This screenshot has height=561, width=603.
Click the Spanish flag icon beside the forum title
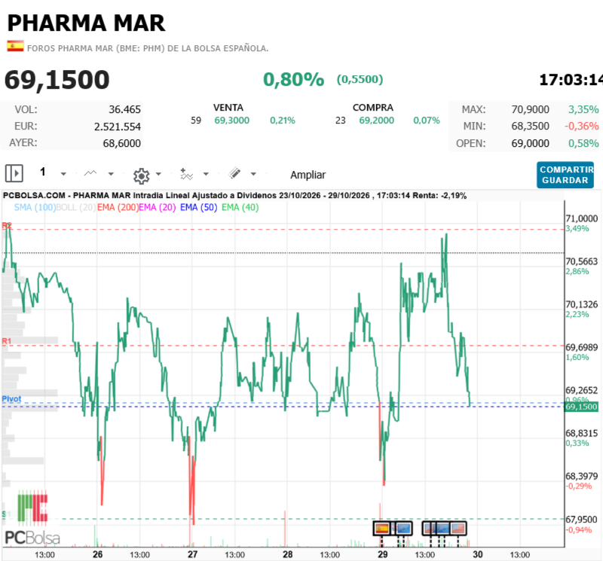tap(15, 46)
